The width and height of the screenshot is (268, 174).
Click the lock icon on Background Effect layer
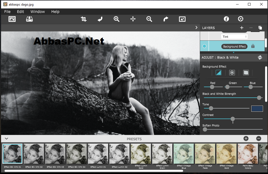point(253,46)
